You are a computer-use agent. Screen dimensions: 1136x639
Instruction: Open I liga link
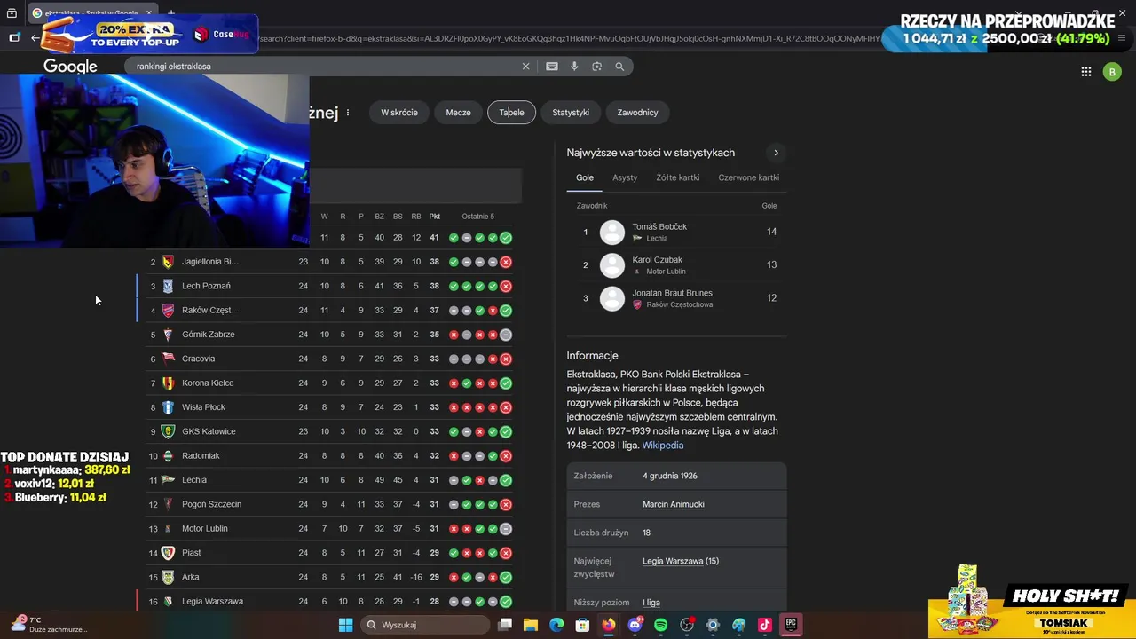[x=651, y=603]
